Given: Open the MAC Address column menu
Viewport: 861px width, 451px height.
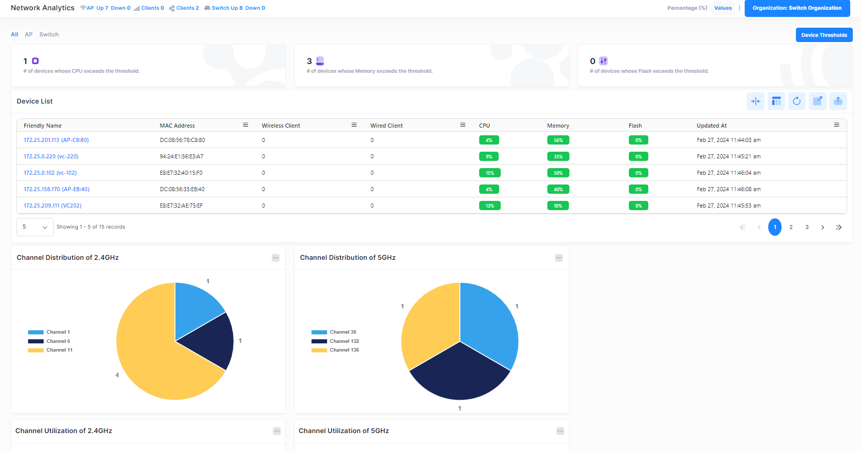Looking at the screenshot, I should pos(245,125).
